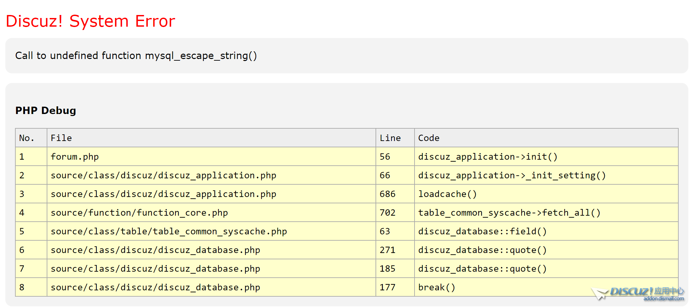690x307 pixels.
Task: Select the forum.php file cell
Action: tap(75, 157)
